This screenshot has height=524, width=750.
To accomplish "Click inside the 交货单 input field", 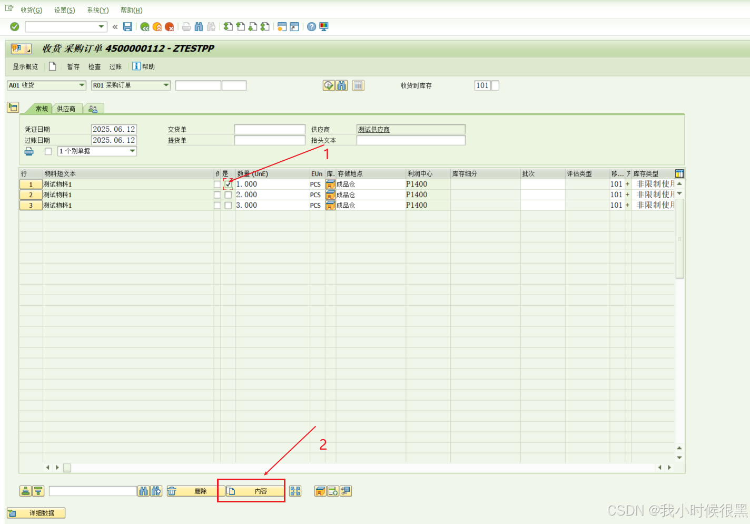I will tap(270, 129).
